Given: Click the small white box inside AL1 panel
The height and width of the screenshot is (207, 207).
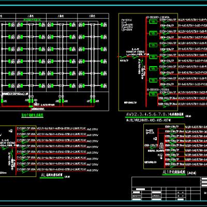Looking at the screenshot, I should [161, 147].
